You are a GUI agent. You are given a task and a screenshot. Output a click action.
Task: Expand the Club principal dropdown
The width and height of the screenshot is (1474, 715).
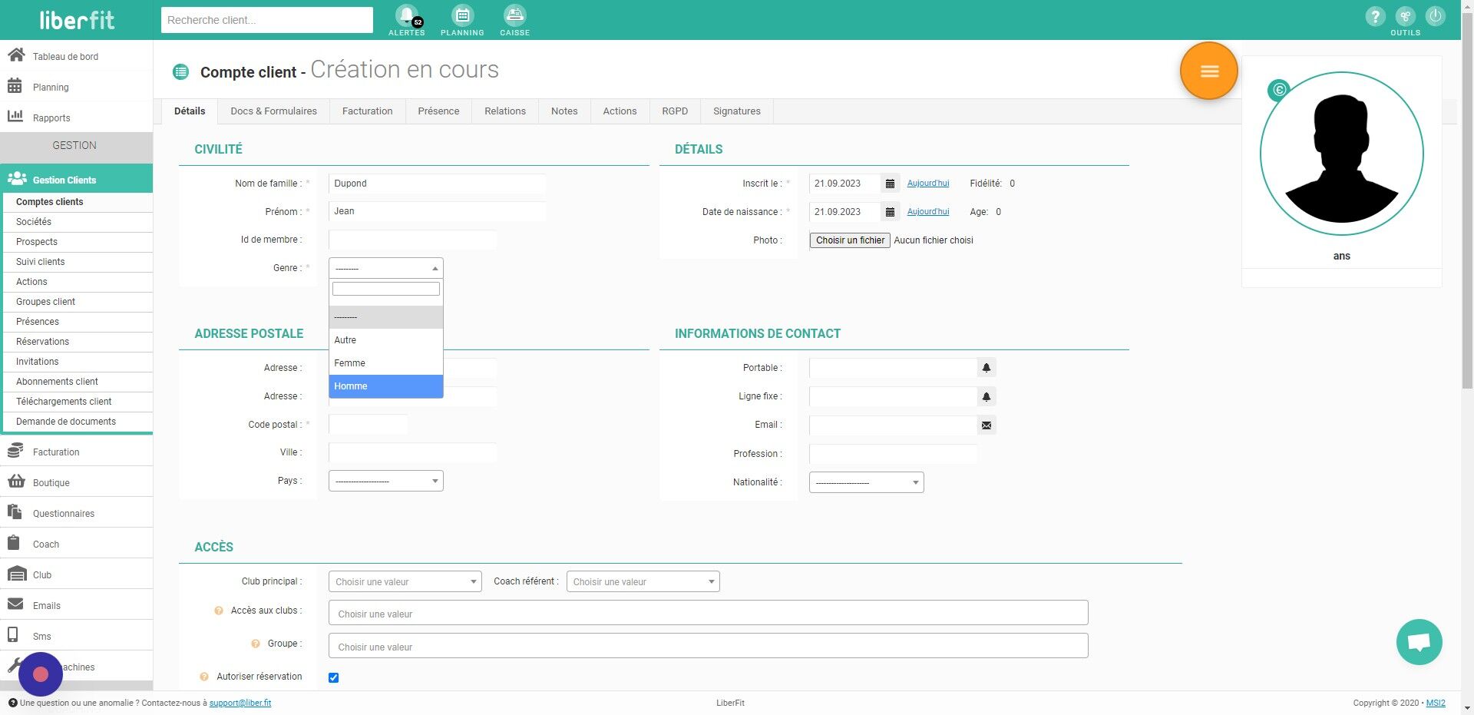(405, 581)
